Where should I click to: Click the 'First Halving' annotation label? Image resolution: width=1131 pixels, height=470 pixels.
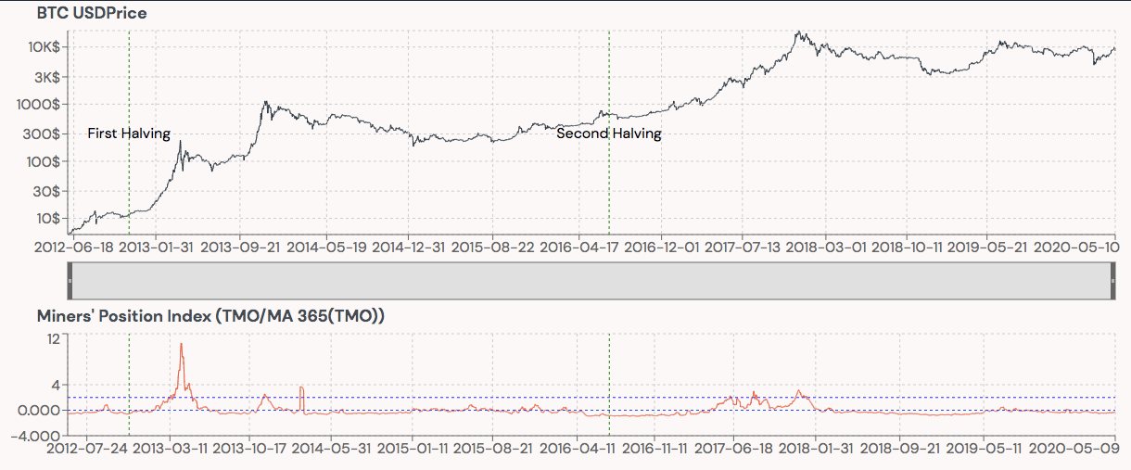point(129,133)
